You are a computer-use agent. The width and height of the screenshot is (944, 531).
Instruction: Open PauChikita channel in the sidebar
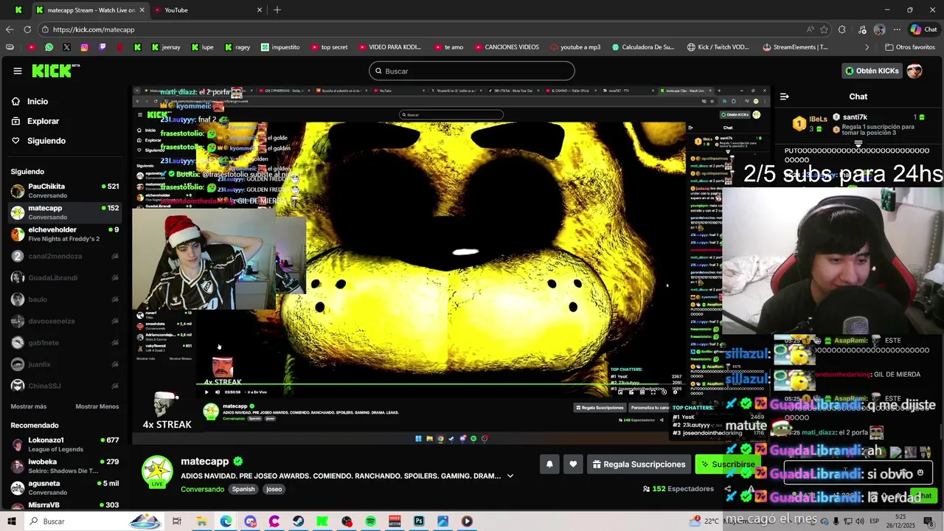pyautogui.click(x=65, y=191)
